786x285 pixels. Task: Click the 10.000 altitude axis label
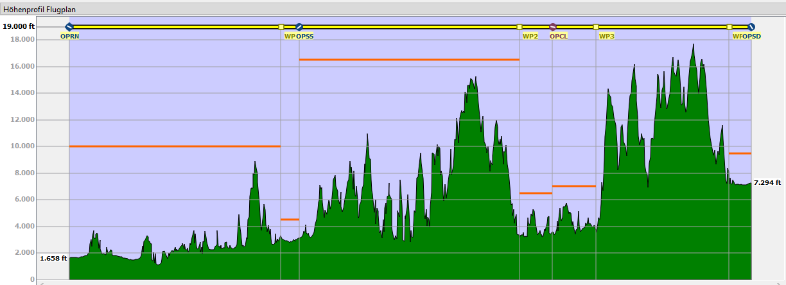22,146
